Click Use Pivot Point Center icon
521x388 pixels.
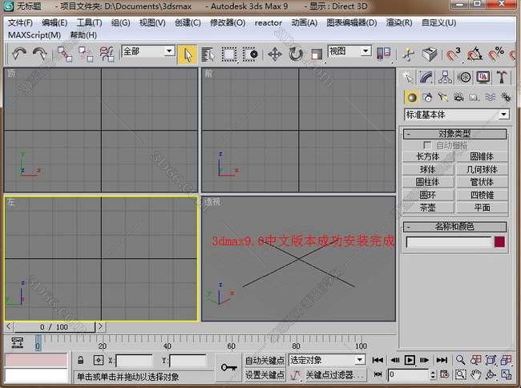[x=383, y=54]
